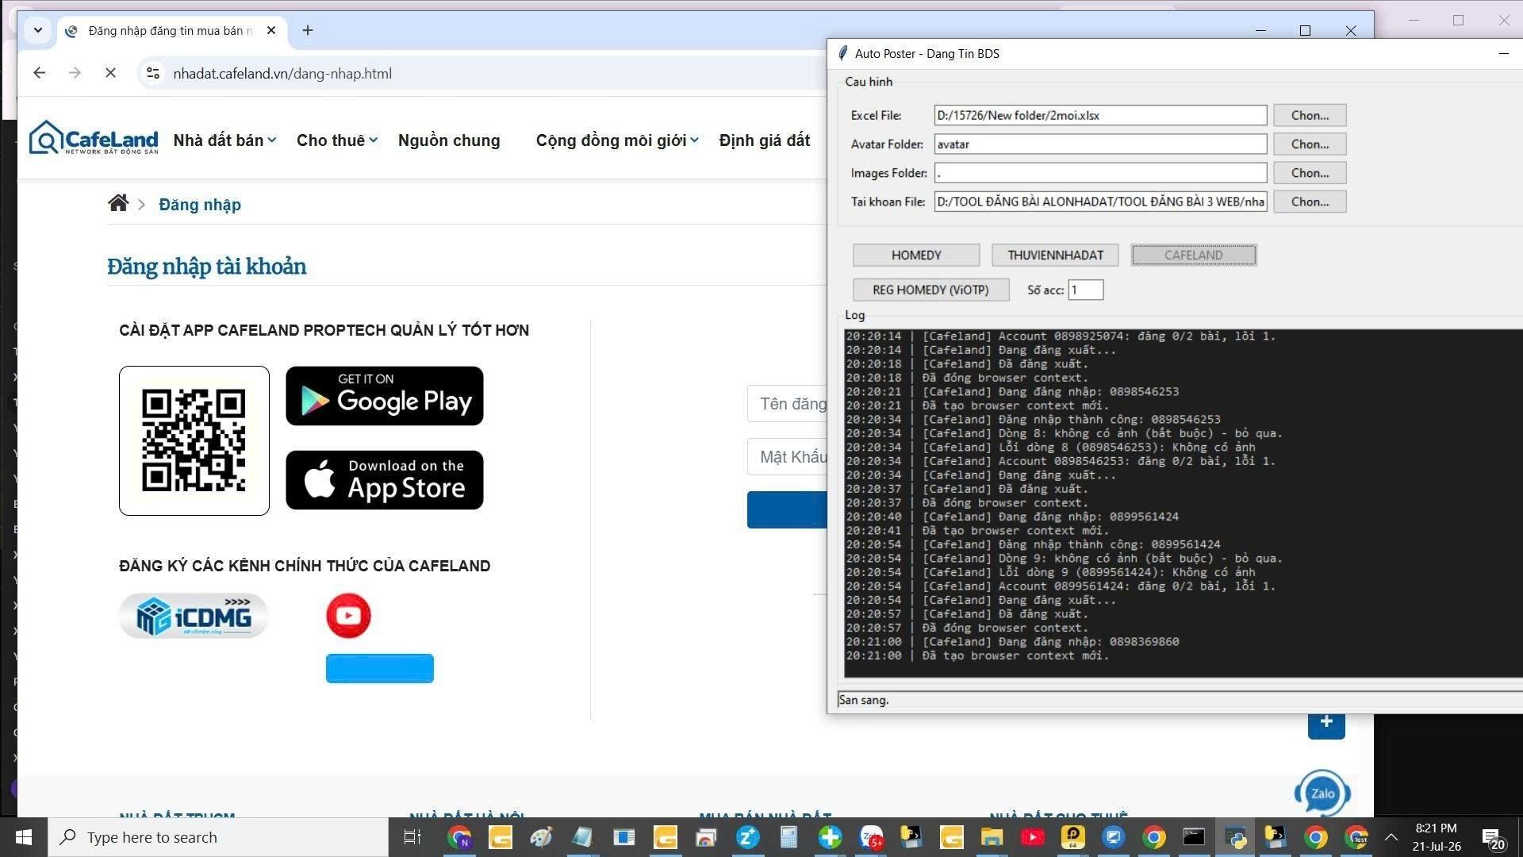The height and width of the screenshot is (857, 1523).
Task: Switch to the Python app on the taskbar
Action: click(1235, 837)
